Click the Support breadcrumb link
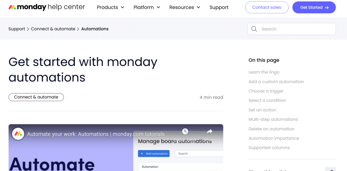Image resolution: width=347 pixels, height=171 pixels. point(17,29)
